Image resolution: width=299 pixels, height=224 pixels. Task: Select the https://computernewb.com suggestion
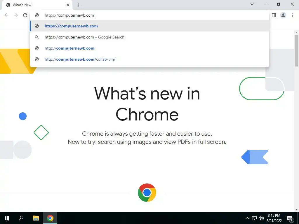149,26
